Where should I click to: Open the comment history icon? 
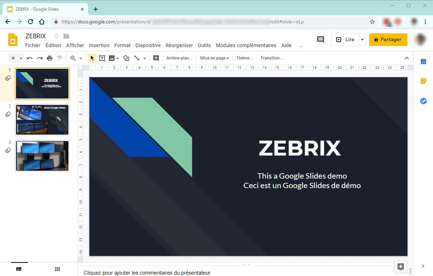(x=321, y=40)
